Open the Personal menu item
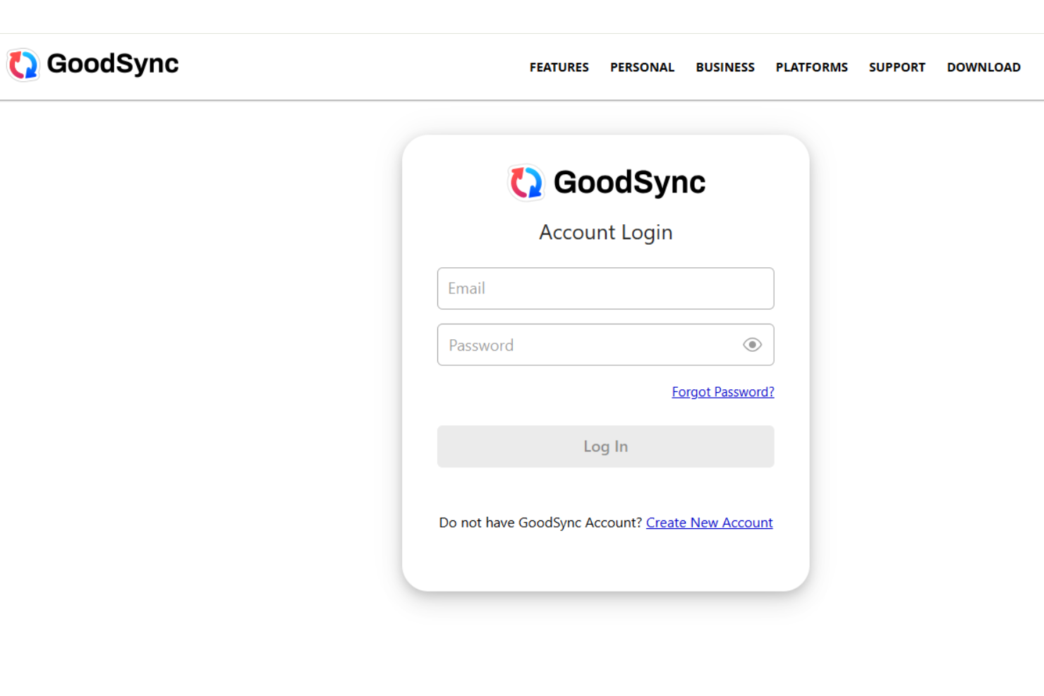This screenshot has height=696, width=1044. pos(642,67)
